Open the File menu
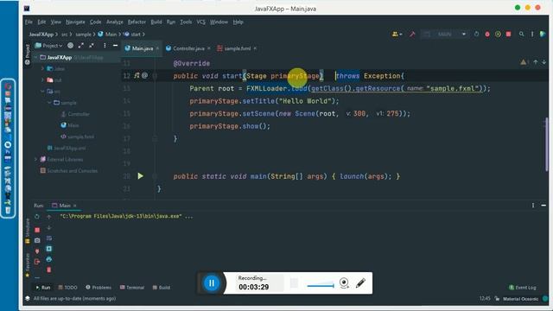553x311 pixels. point(29,22)
